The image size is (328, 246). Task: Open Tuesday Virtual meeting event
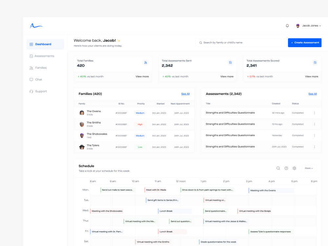215,200
